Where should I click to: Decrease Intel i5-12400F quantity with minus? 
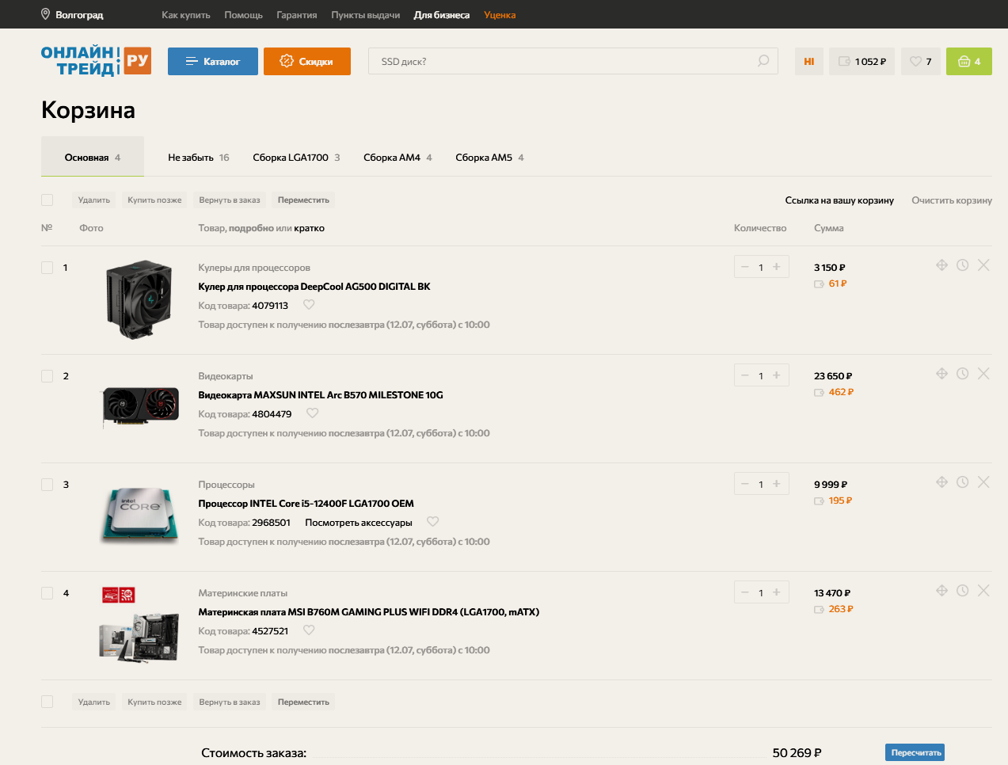745,484
